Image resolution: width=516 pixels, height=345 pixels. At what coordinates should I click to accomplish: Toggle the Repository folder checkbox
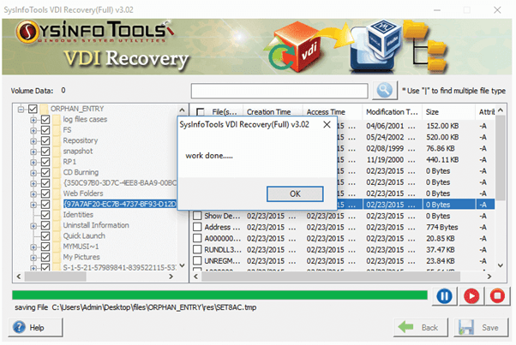click(45, 140)
